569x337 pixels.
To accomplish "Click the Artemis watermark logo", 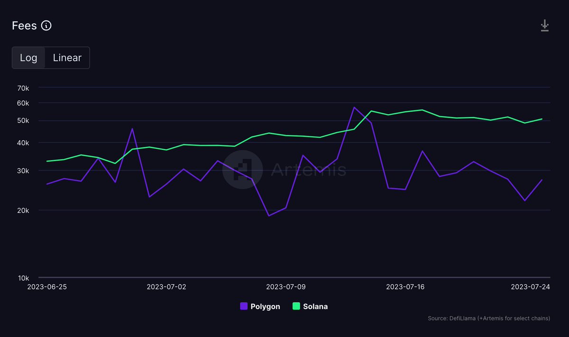I will (243, 170).
